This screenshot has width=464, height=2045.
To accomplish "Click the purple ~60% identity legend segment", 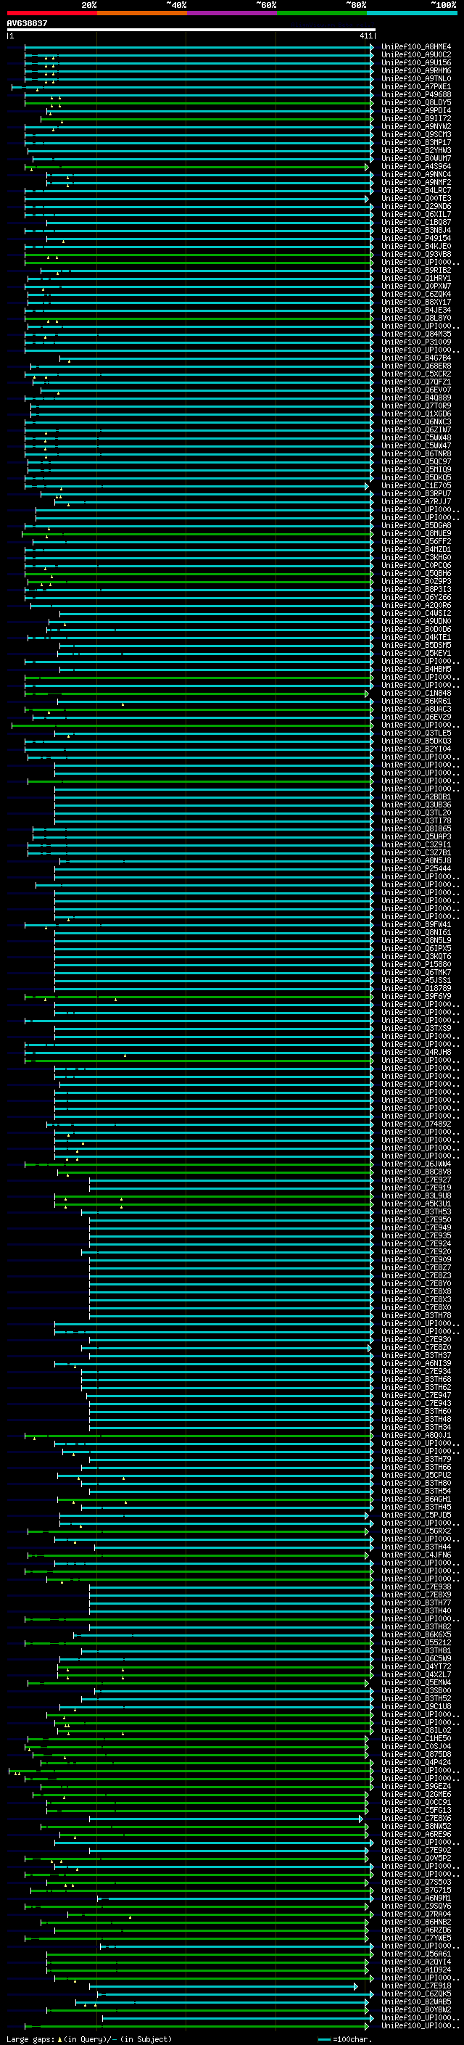I will tap(233, 13).
